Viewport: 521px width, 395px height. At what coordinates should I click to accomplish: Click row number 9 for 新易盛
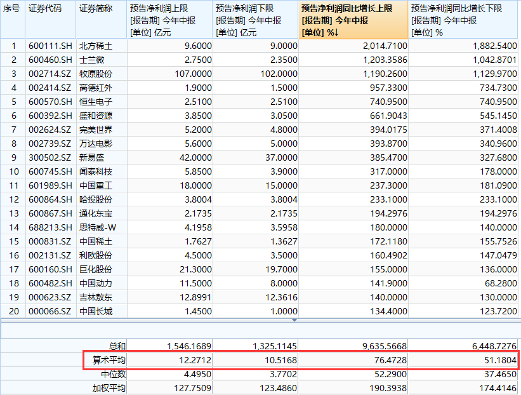(12, 157)
